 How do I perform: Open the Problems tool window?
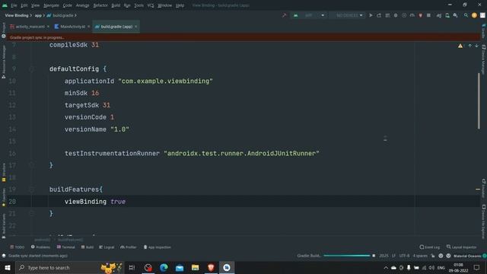point(40,247)
